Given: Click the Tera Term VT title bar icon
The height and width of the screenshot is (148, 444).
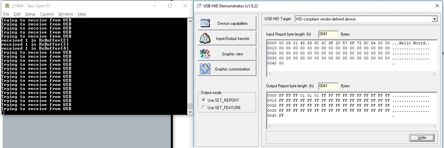Looking at the screenshot, I should (x=7, y=6).
